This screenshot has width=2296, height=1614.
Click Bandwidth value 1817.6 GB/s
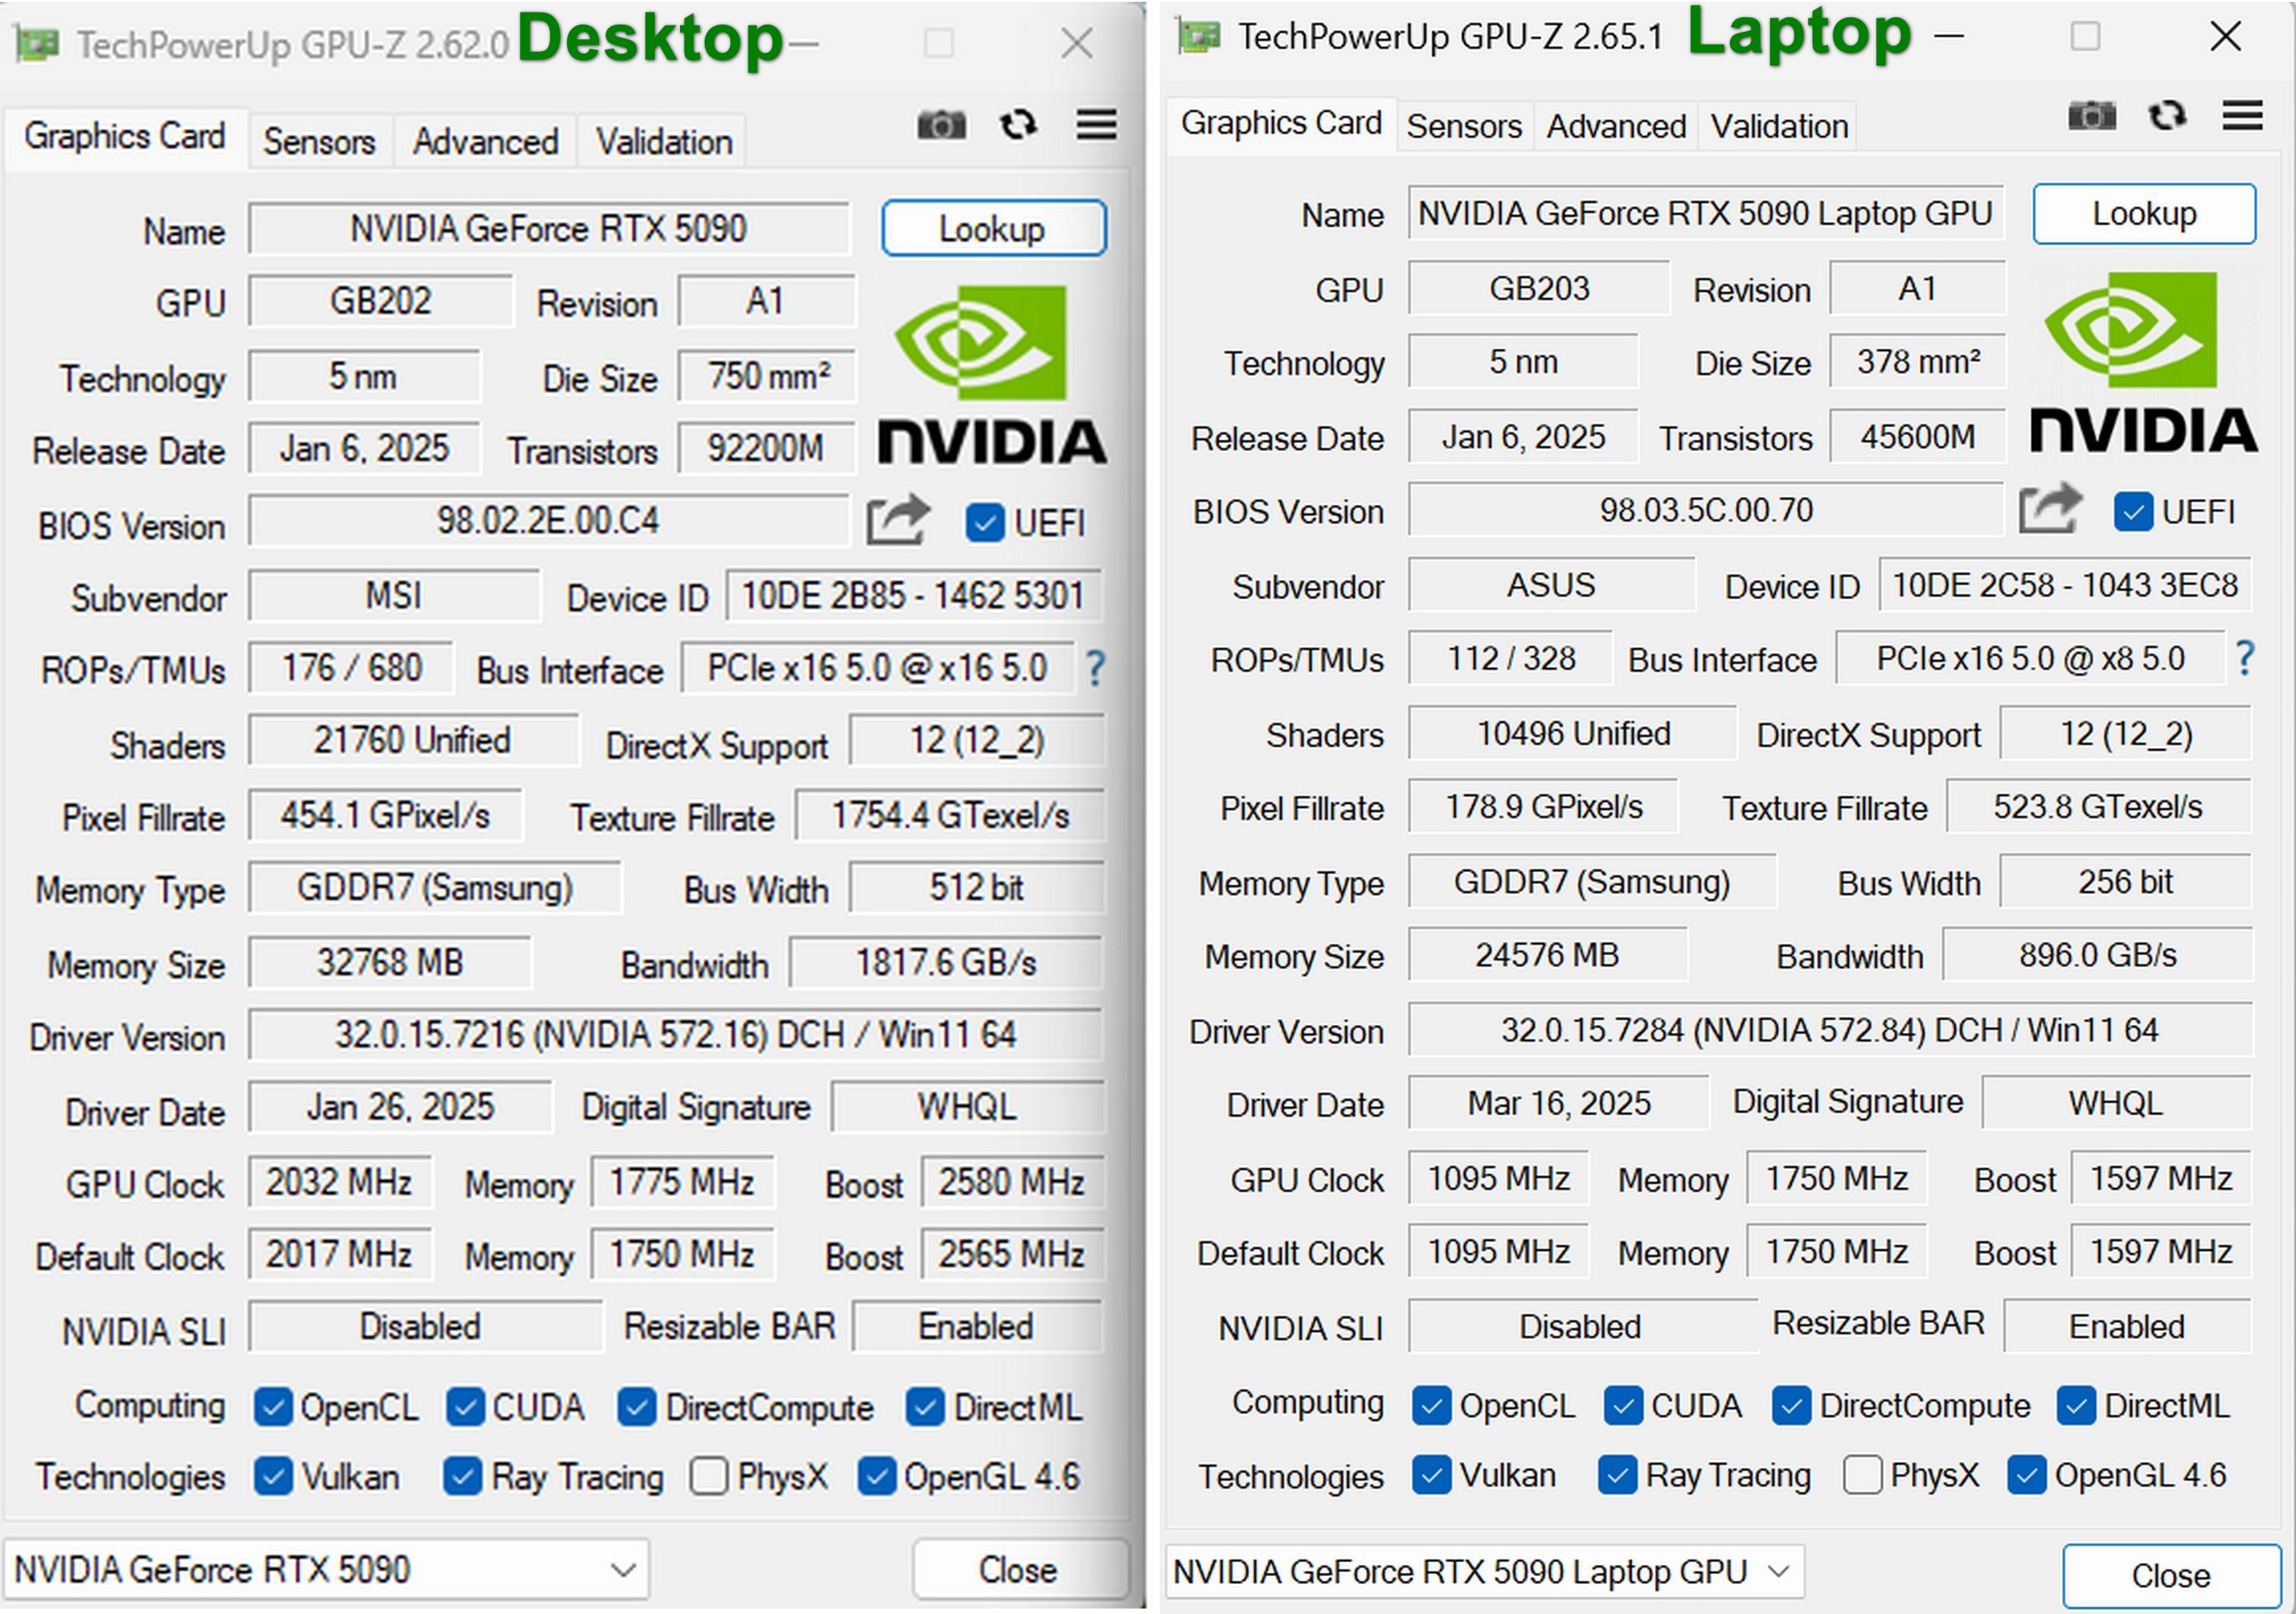pyautogui.click(x=946, y=962)
